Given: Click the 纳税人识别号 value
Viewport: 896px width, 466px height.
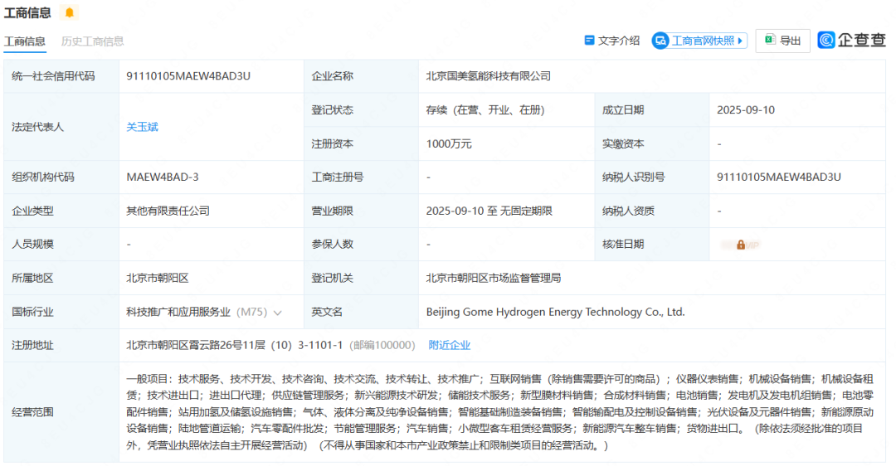Looking at the screenshot, I should tap(779, 177).
